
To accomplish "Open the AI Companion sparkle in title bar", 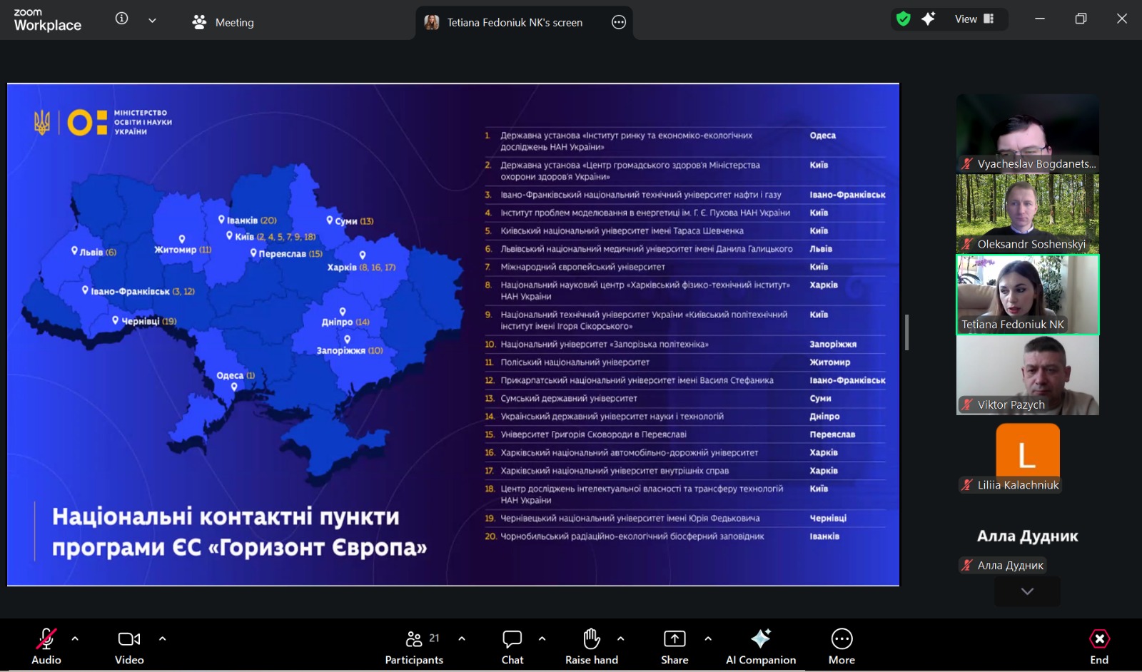I will [x=928, y=19].
